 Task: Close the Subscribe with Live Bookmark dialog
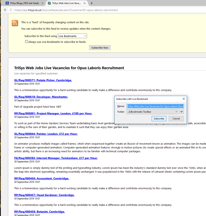184,99
